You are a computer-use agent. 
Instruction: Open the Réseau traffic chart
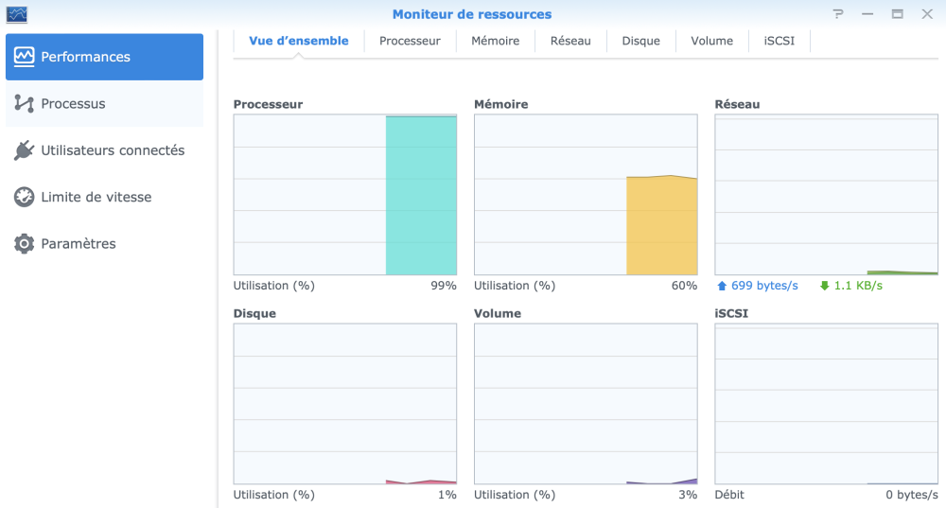point(827,195)
